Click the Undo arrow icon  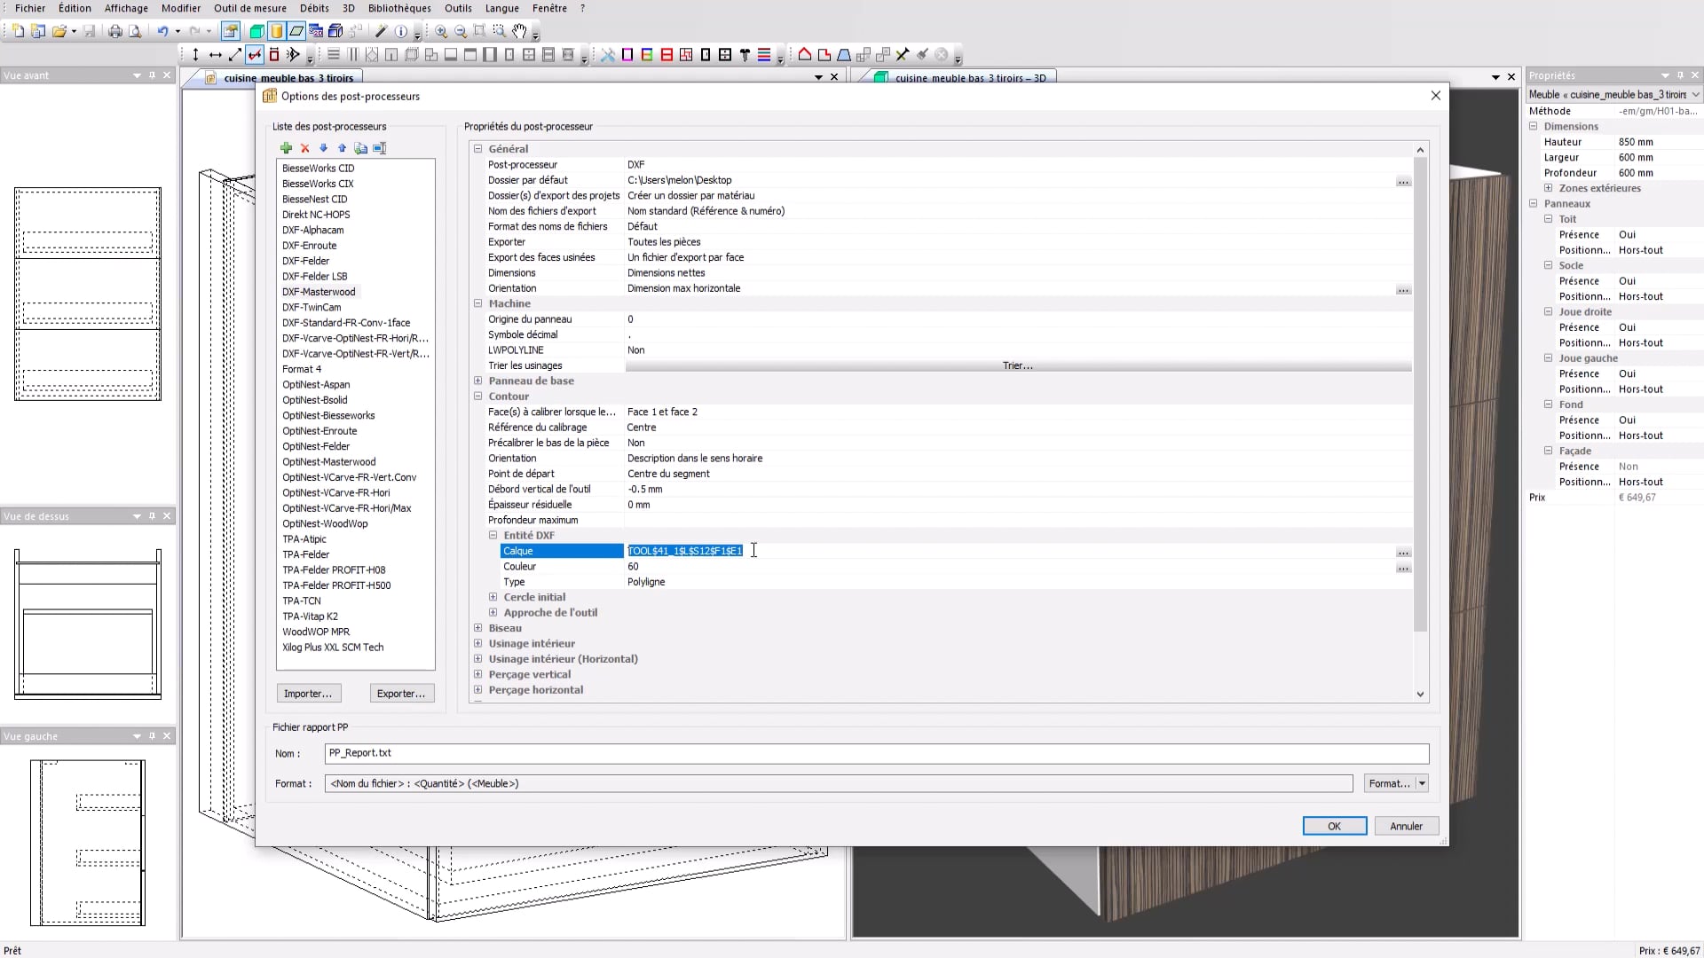click(x=162, y=31)
